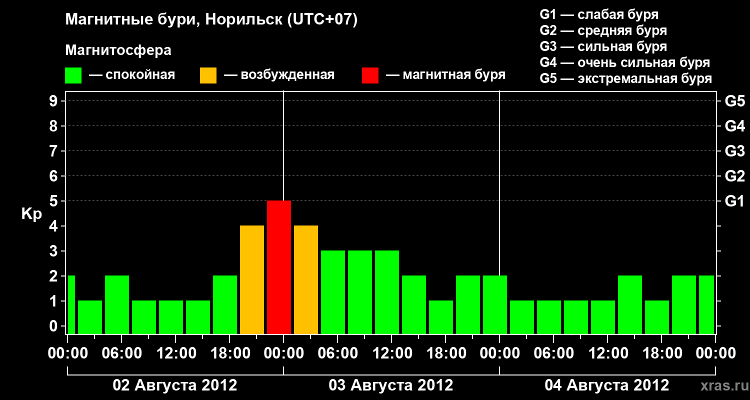This screenshot has height=400, width=750.
Task: Click the '06:00' tick above 04 Августа
Action: [553, 353]
